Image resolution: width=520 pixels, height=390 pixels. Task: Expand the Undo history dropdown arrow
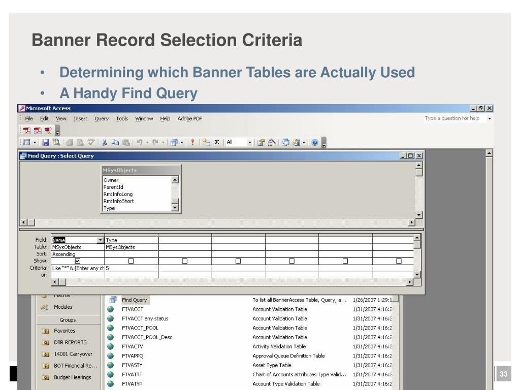(x=147, y=143)
